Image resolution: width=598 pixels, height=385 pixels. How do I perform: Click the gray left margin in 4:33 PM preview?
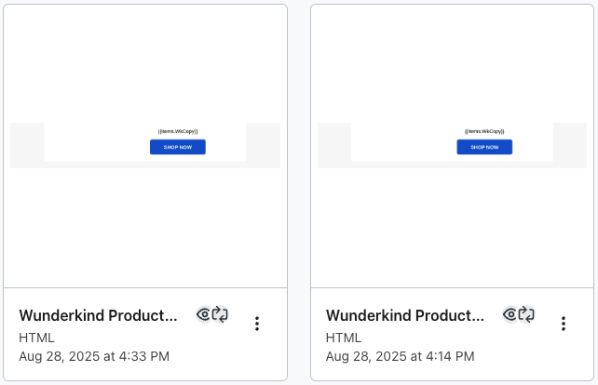point(27,145)
